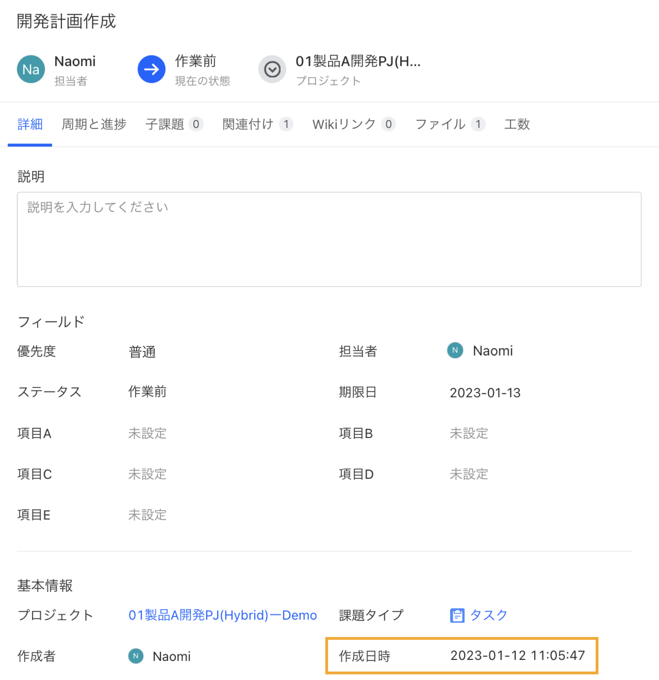Open the 01製品A開発PJ(Hybrid)ーDemo project link
This screenshot has height=680, width=659.
(x=222, y=615)
